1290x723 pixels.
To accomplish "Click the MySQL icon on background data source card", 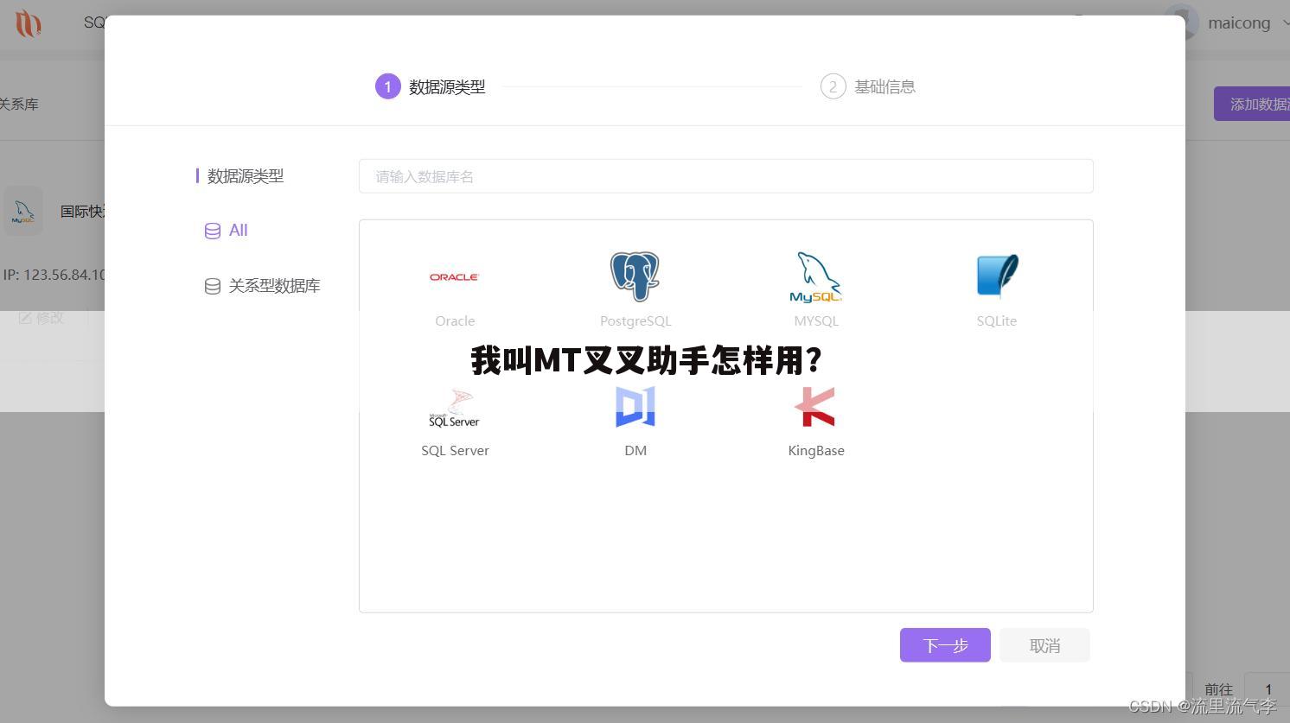I will pyautogui.click(x=23, y=211).
